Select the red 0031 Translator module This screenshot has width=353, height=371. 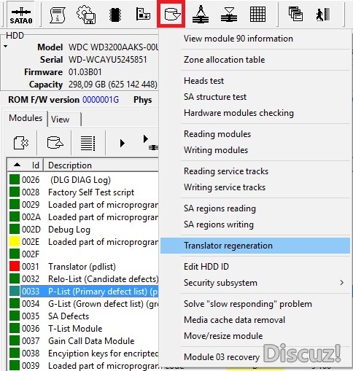coord(84,267)
